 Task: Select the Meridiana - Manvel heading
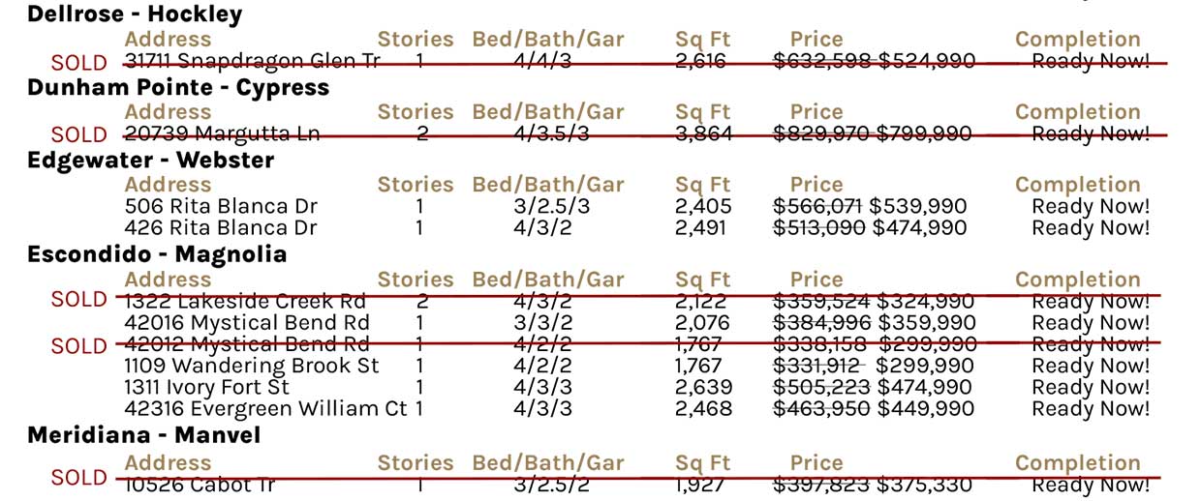143,435
